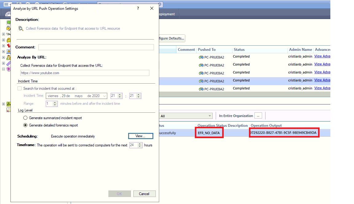
Task: Click the ... button beside Entire Organization
Action: pyautogui.click(x=258, y=116)
